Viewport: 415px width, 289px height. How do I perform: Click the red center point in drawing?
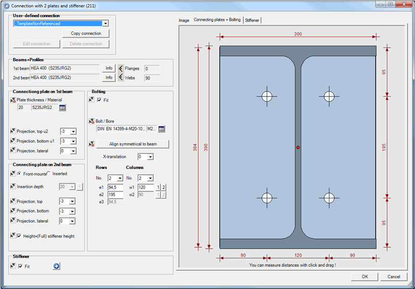tap(298, 147)
